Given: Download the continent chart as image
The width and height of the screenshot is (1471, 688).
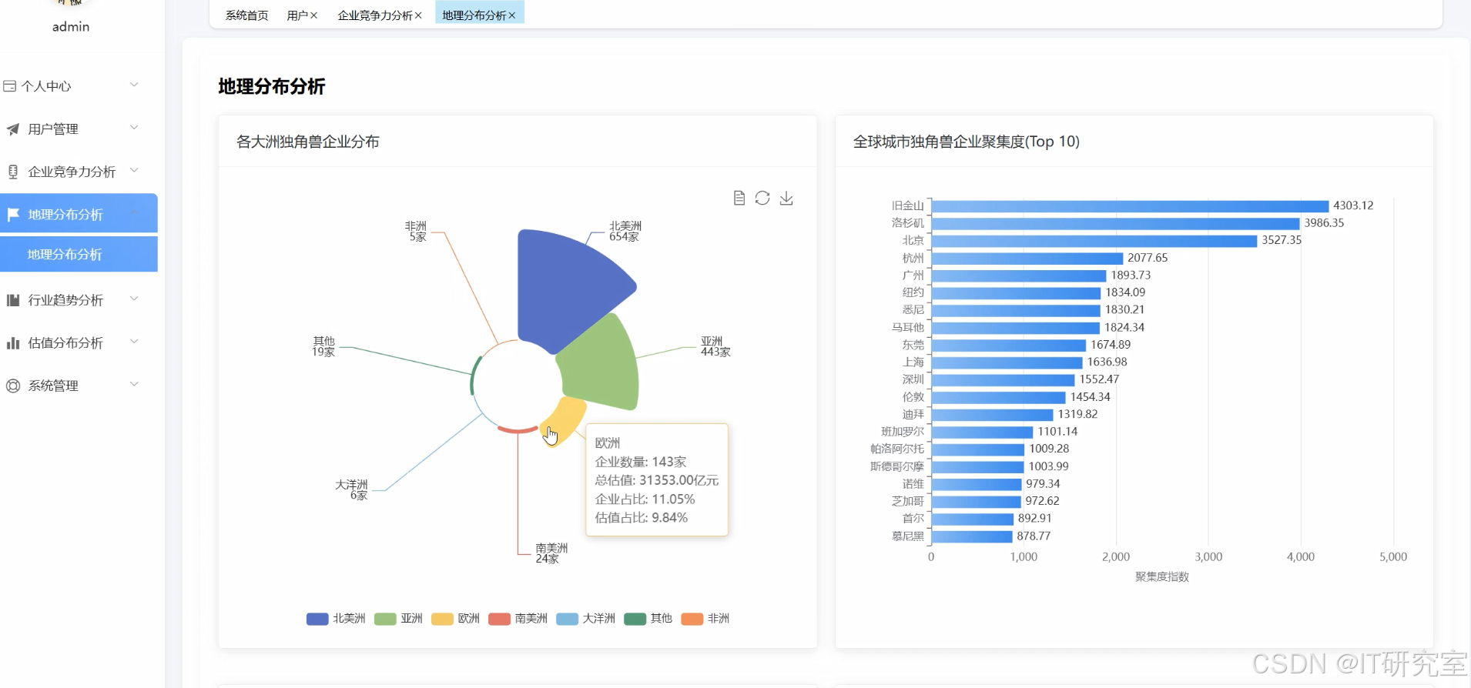Looking at the screenshot, I should click(786, 199).
